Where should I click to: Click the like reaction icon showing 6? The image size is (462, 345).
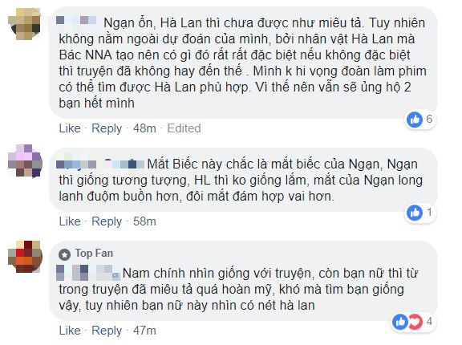415,120
